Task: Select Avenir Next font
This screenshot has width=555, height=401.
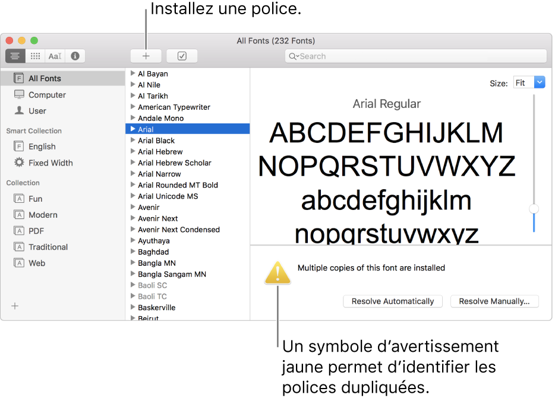Action: tap(188, 218)
